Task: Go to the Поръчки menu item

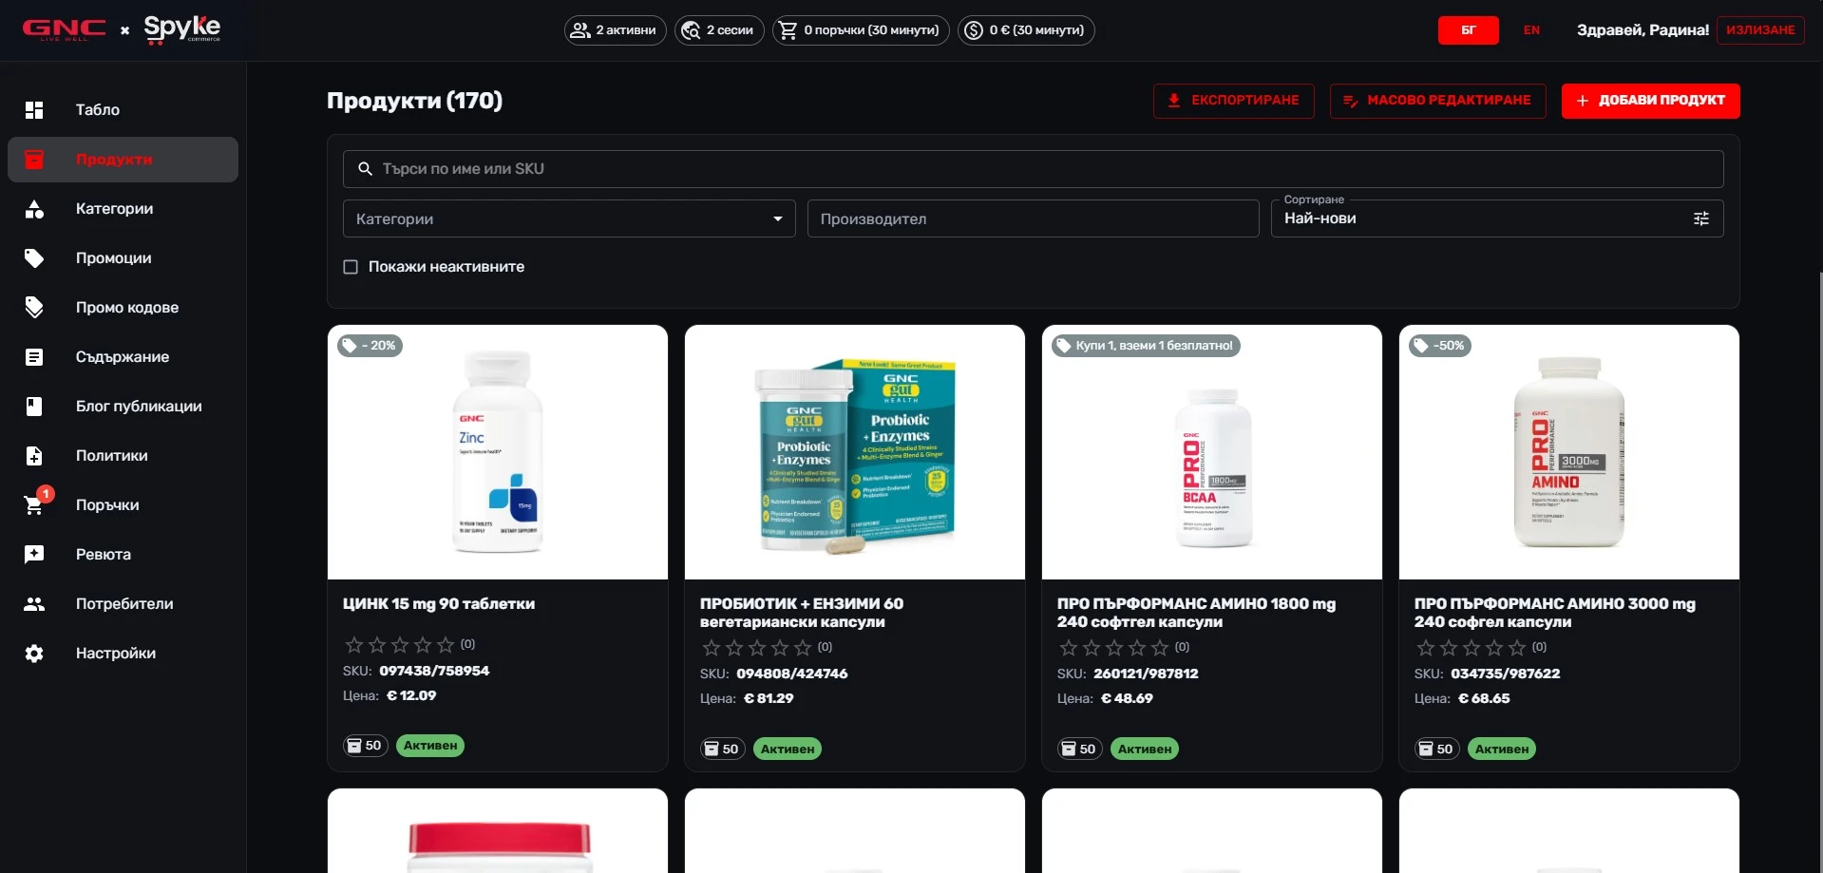Action: tap(123, 505)
